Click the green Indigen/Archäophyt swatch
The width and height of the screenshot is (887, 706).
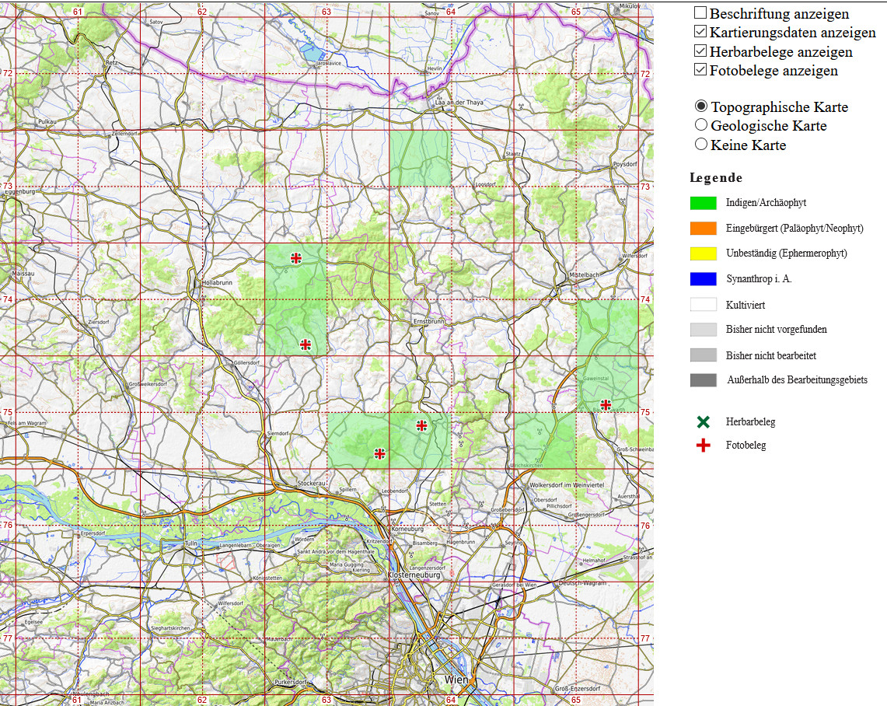click(704, 202)
